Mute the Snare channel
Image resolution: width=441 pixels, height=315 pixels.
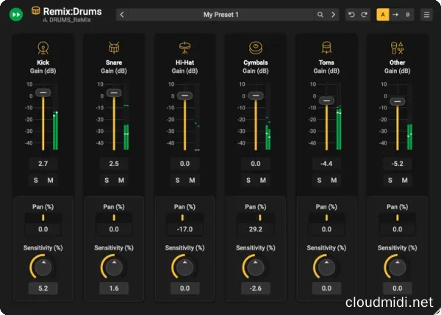[x=121, y=180]
